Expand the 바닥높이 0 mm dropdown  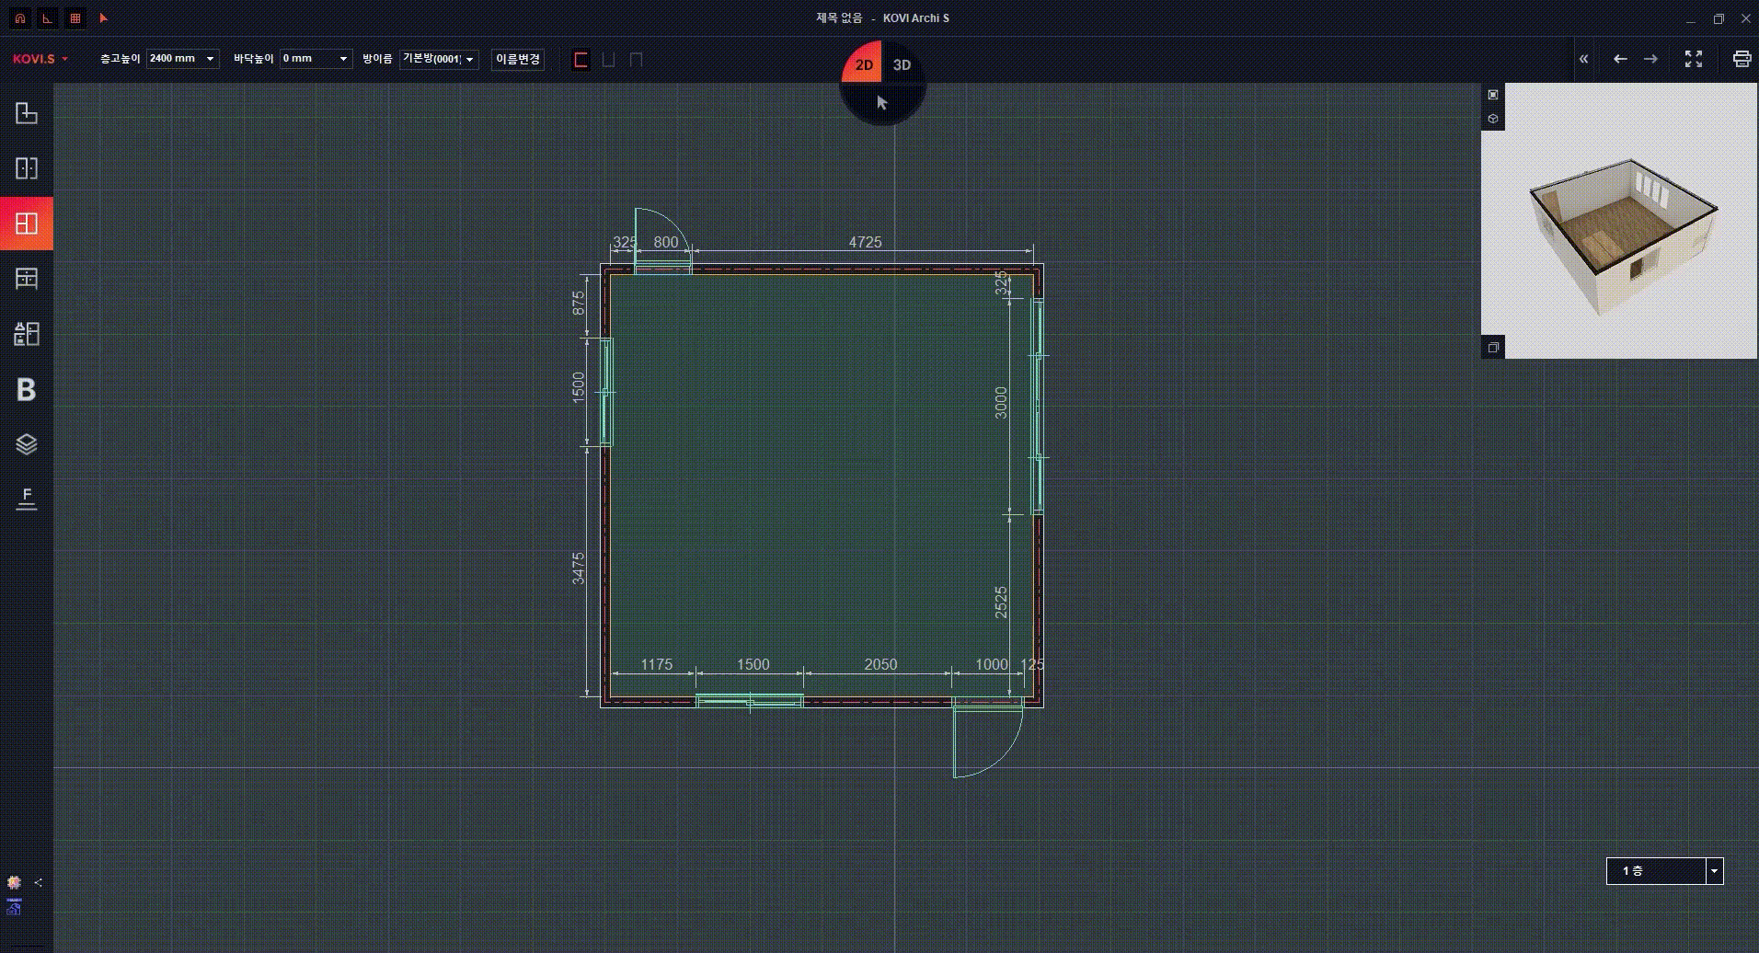(x=343, y=59)
